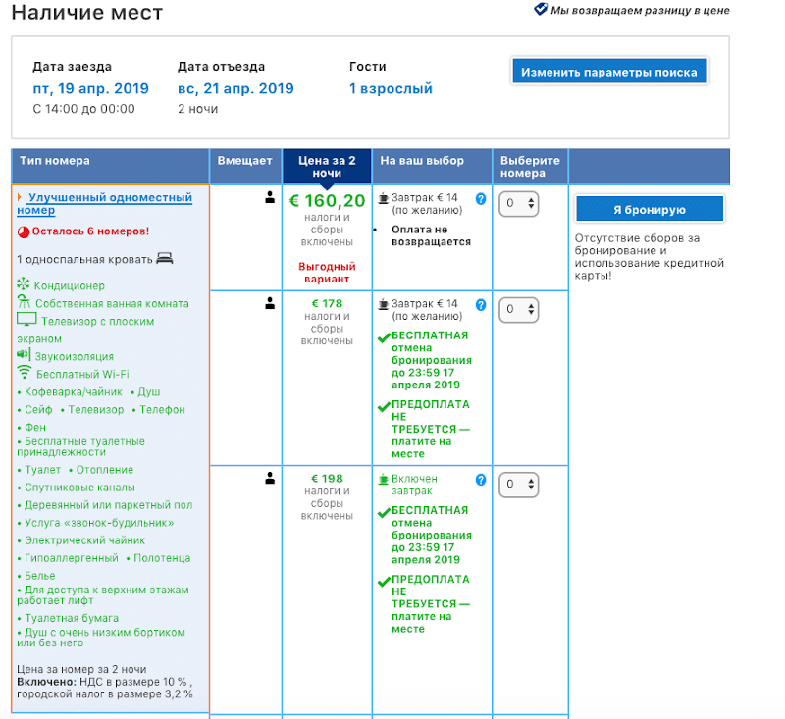Click 'Мы возвращаем разницу в цене' text
This screenshot has height=719, width=785.
click(x=640, y=10)
